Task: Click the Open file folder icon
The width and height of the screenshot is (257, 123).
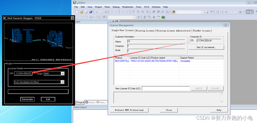Action: 82,12
